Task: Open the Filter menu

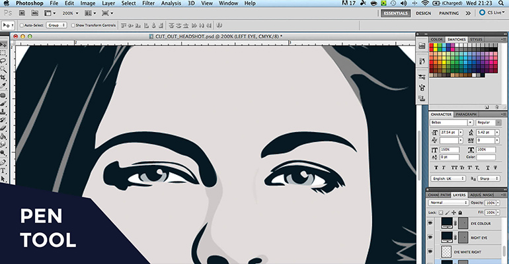Action: click(148, 3)
